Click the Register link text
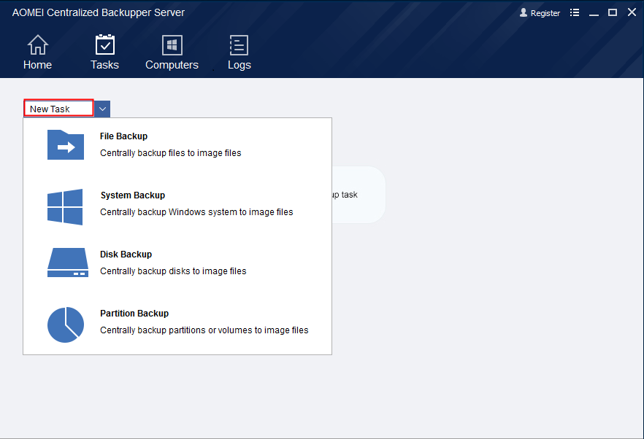Screen dimensions: 644x439 pyautogui.click(x=545, y=13)
